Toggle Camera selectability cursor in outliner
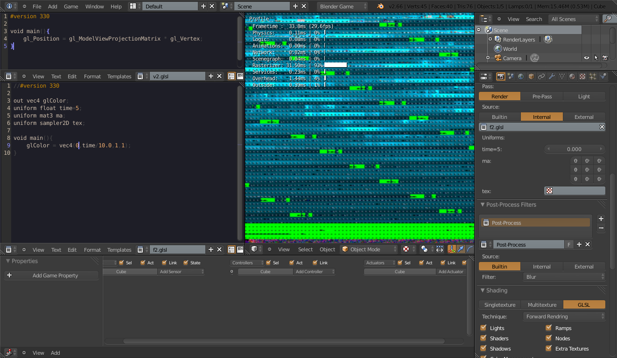The width and height of the screenshot is (617, 358). (596, 58)
